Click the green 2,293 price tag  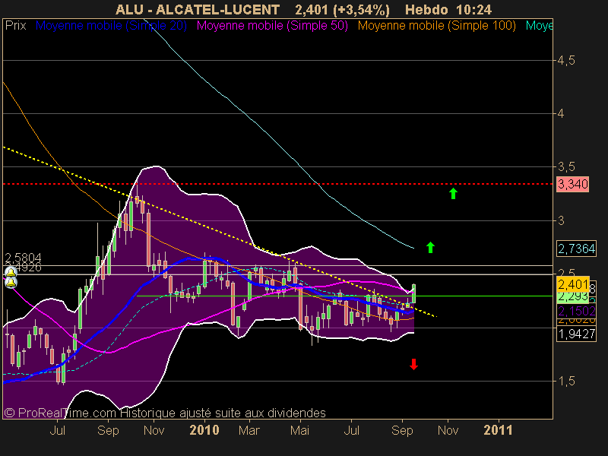coord(573,296)
